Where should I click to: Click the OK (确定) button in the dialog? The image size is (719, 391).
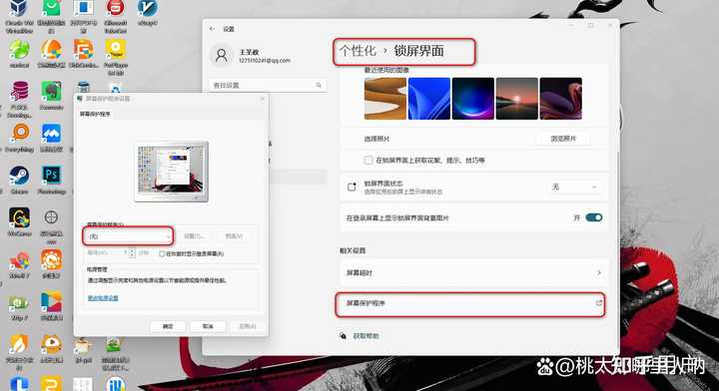click(168, 326)
